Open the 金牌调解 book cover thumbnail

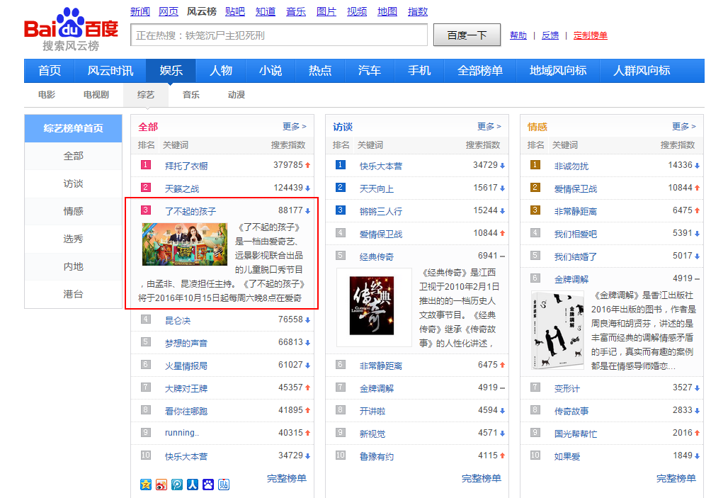click(x=558, y=330)
